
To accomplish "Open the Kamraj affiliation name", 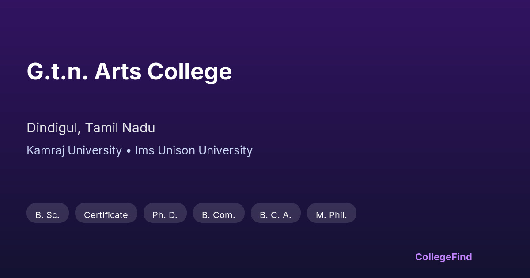I will click(x=45, y=150).
